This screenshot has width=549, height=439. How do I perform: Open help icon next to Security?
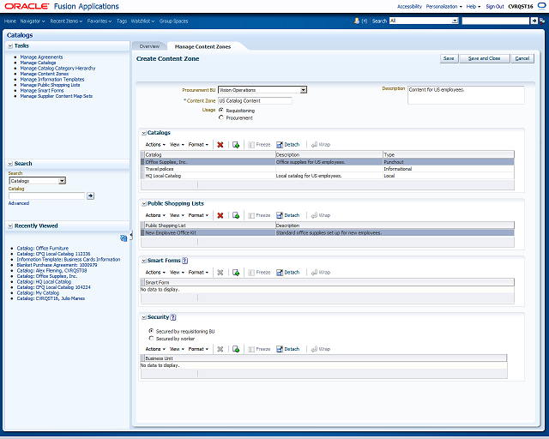[x=173, y=317]
